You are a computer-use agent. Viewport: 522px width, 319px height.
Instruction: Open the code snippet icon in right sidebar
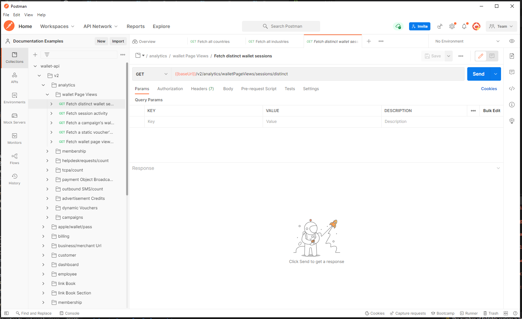512,88
